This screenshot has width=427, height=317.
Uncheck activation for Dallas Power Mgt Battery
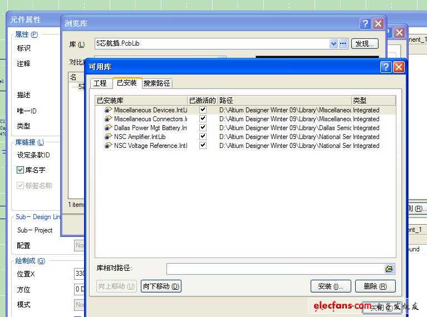[x=203, y=127]
